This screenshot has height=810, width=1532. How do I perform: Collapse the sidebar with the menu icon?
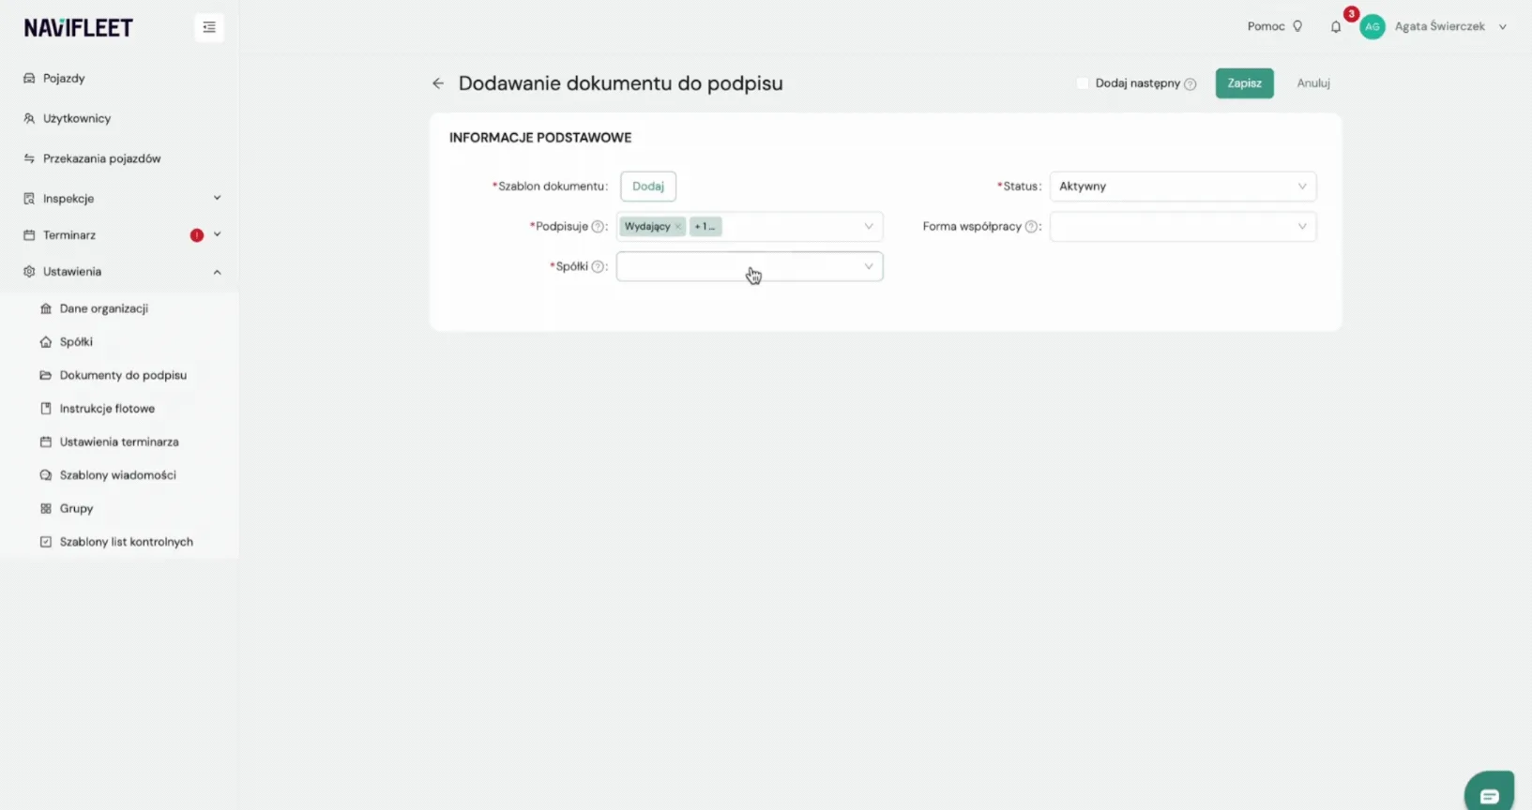point(209,27)
